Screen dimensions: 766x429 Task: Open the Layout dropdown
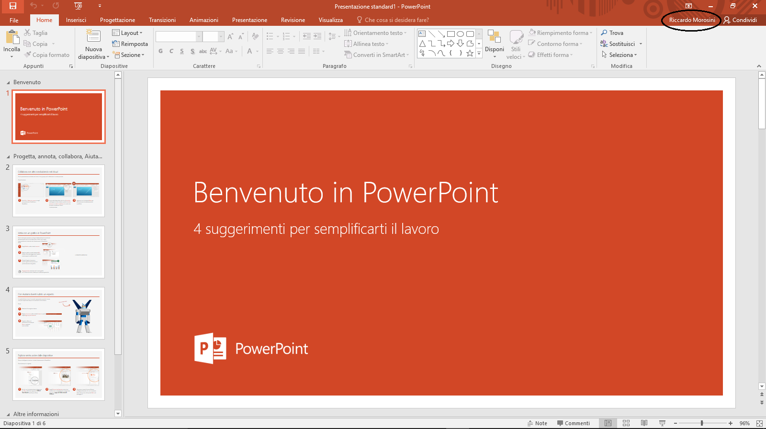coord(127,33)
